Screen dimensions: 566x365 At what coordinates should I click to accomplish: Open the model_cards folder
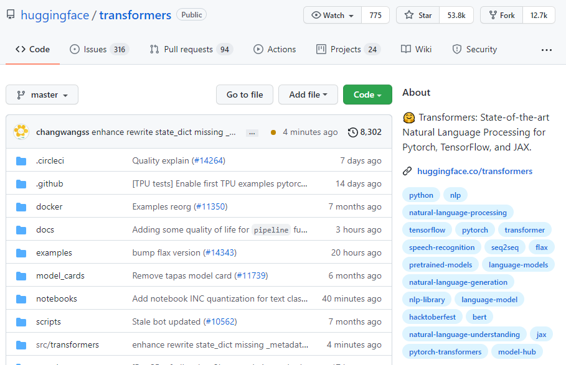60,276
